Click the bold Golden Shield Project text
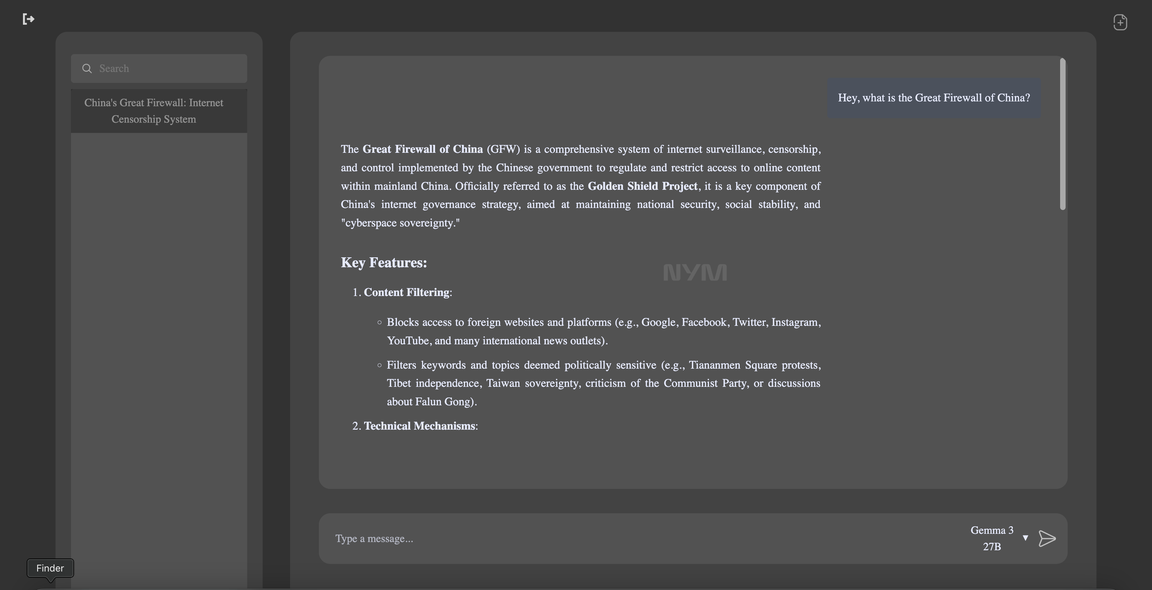 pyautogui.click(x=642, y=186)
